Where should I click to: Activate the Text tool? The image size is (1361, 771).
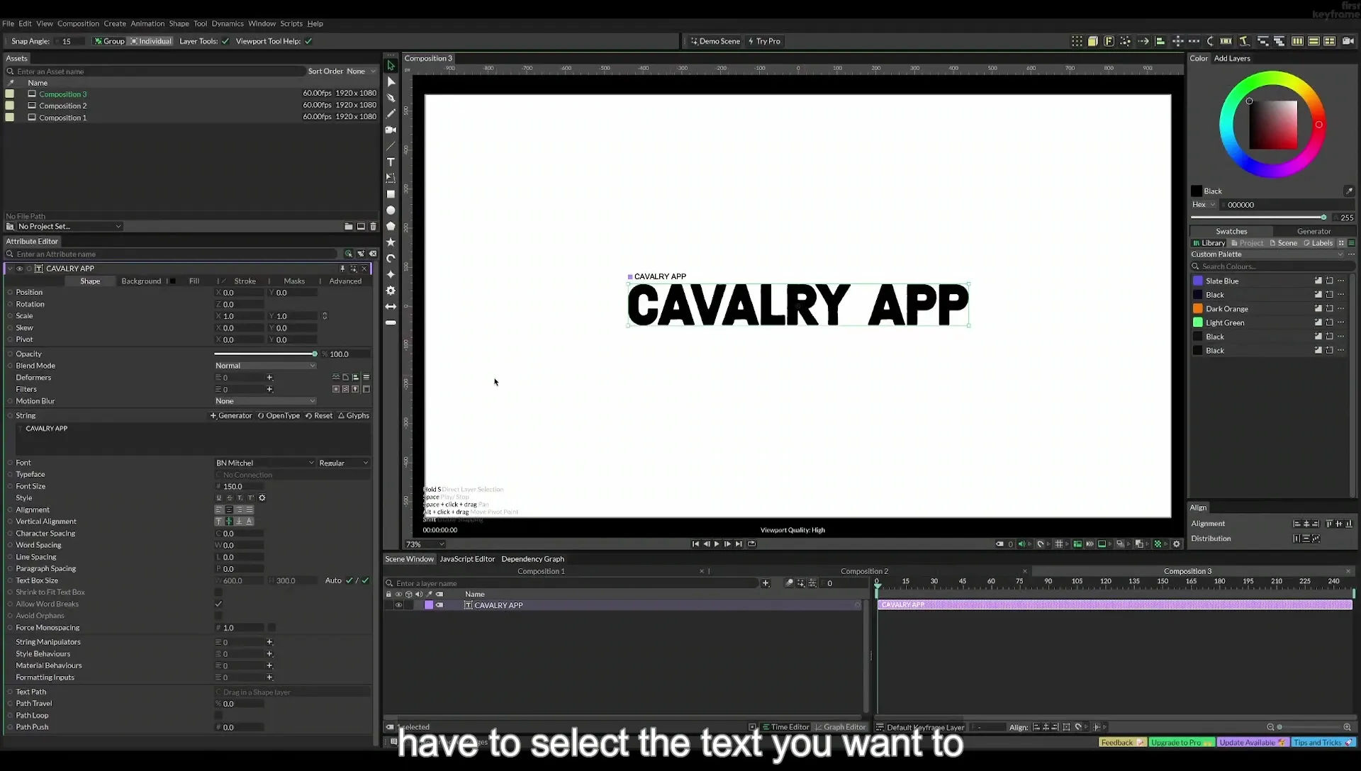[391, 162]
